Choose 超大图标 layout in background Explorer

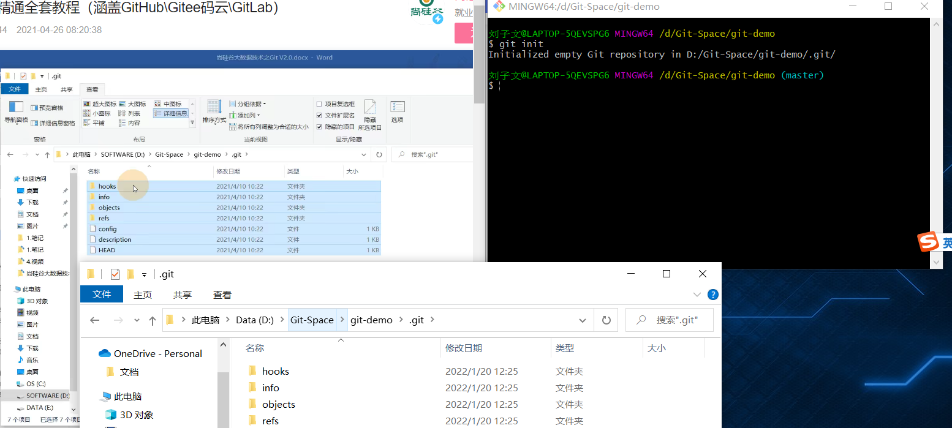[x=100, y=104]
